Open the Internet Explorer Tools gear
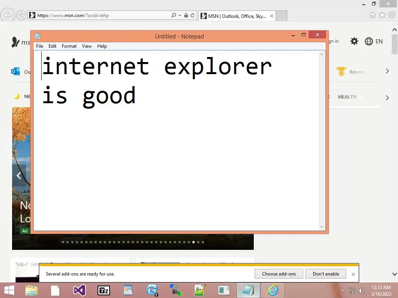 [x=392, y=15]
